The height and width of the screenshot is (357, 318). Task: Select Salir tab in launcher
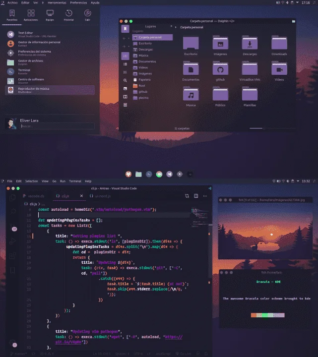[87, 15]
